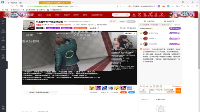Screen dimensions: 200x112
Task: Click 窗口弹出 pop-out window button
Action: click(128, 33)
